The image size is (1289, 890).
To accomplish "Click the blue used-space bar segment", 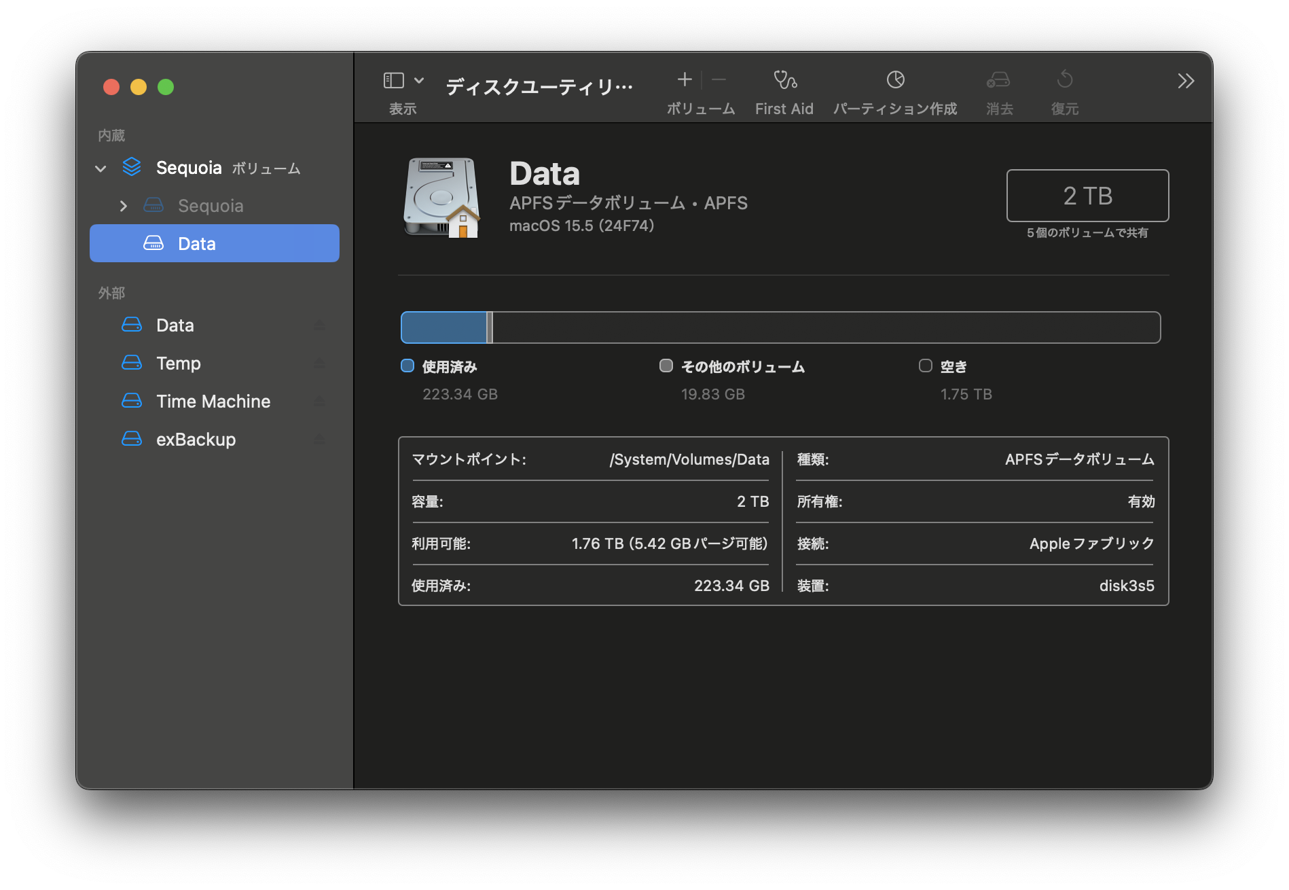I will (444, 328).
